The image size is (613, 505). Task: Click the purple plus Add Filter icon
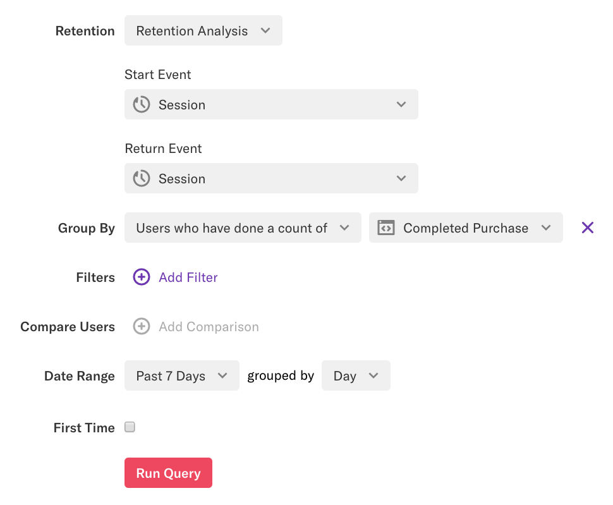(x=142, y=277)
